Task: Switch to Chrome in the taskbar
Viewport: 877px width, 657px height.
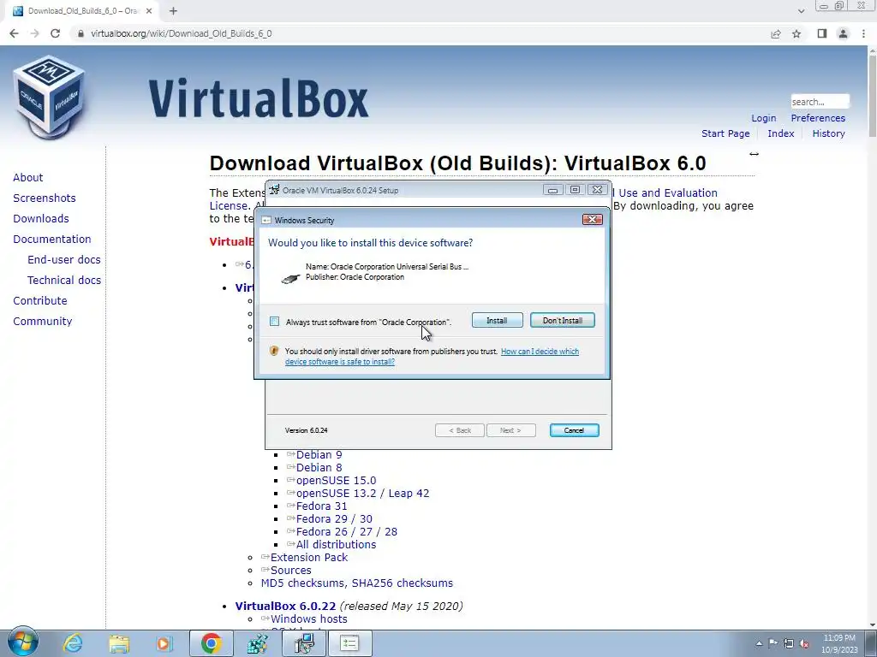Action: pyautogui.click(x=211, y=643)
